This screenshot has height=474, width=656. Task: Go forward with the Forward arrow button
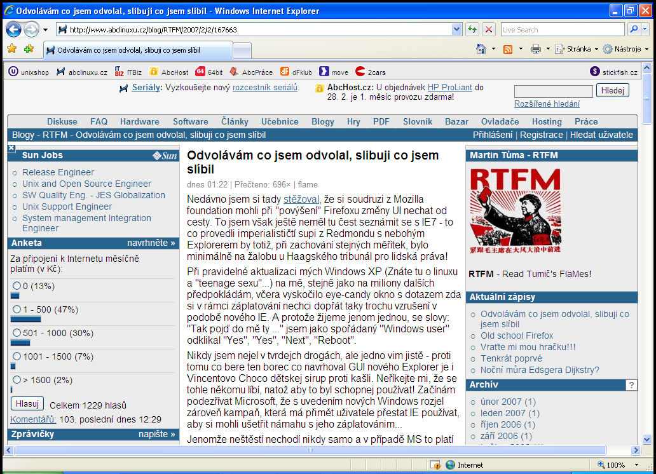31,29
